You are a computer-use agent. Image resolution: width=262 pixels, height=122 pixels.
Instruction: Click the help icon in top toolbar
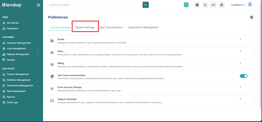tap(197, 5)
